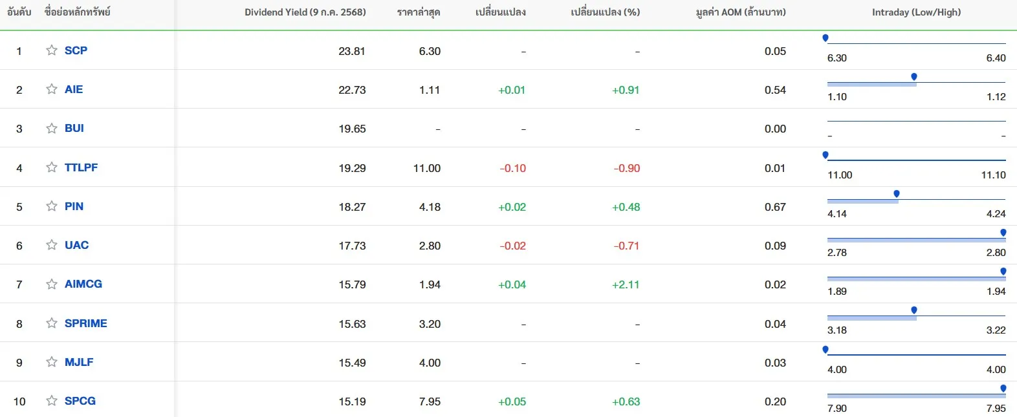1017x417 pixels.
Task: Star UAC as a favorite security
Action: tap(51, 245)
